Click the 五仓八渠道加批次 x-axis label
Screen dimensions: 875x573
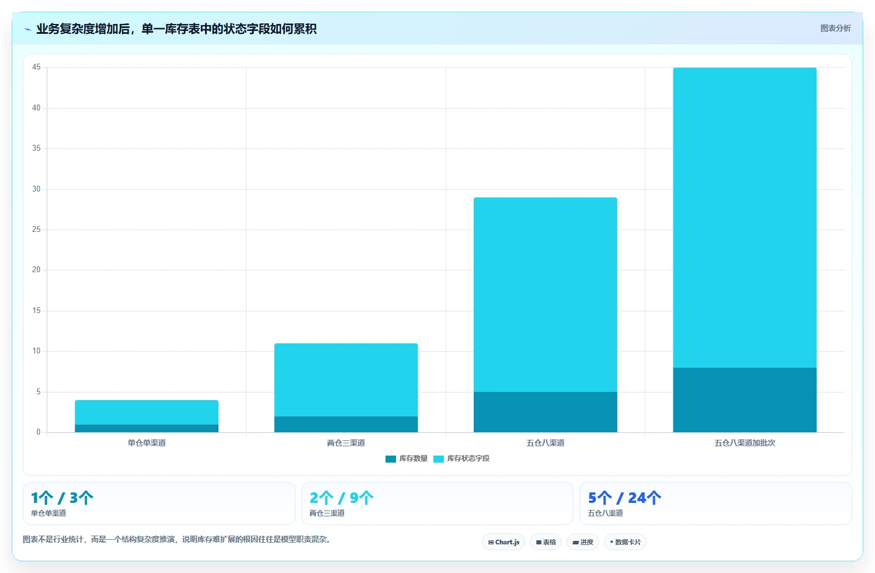pyautogui.click(x=745, y=443)
